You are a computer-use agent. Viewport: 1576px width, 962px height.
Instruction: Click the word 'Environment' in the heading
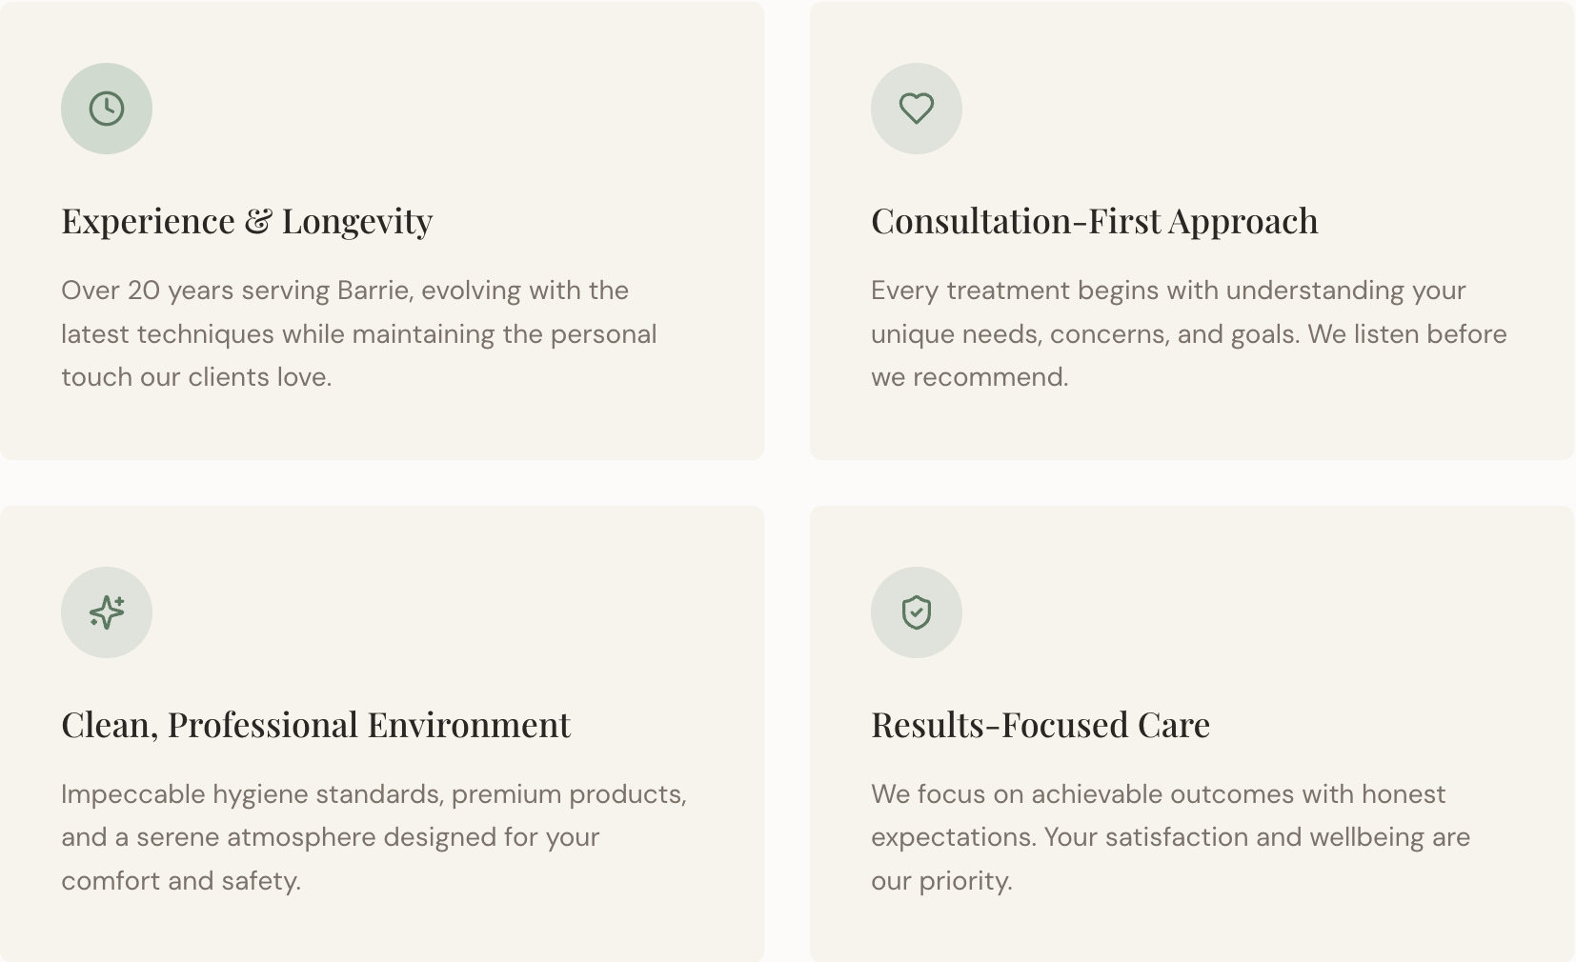(x=469, y=725)
